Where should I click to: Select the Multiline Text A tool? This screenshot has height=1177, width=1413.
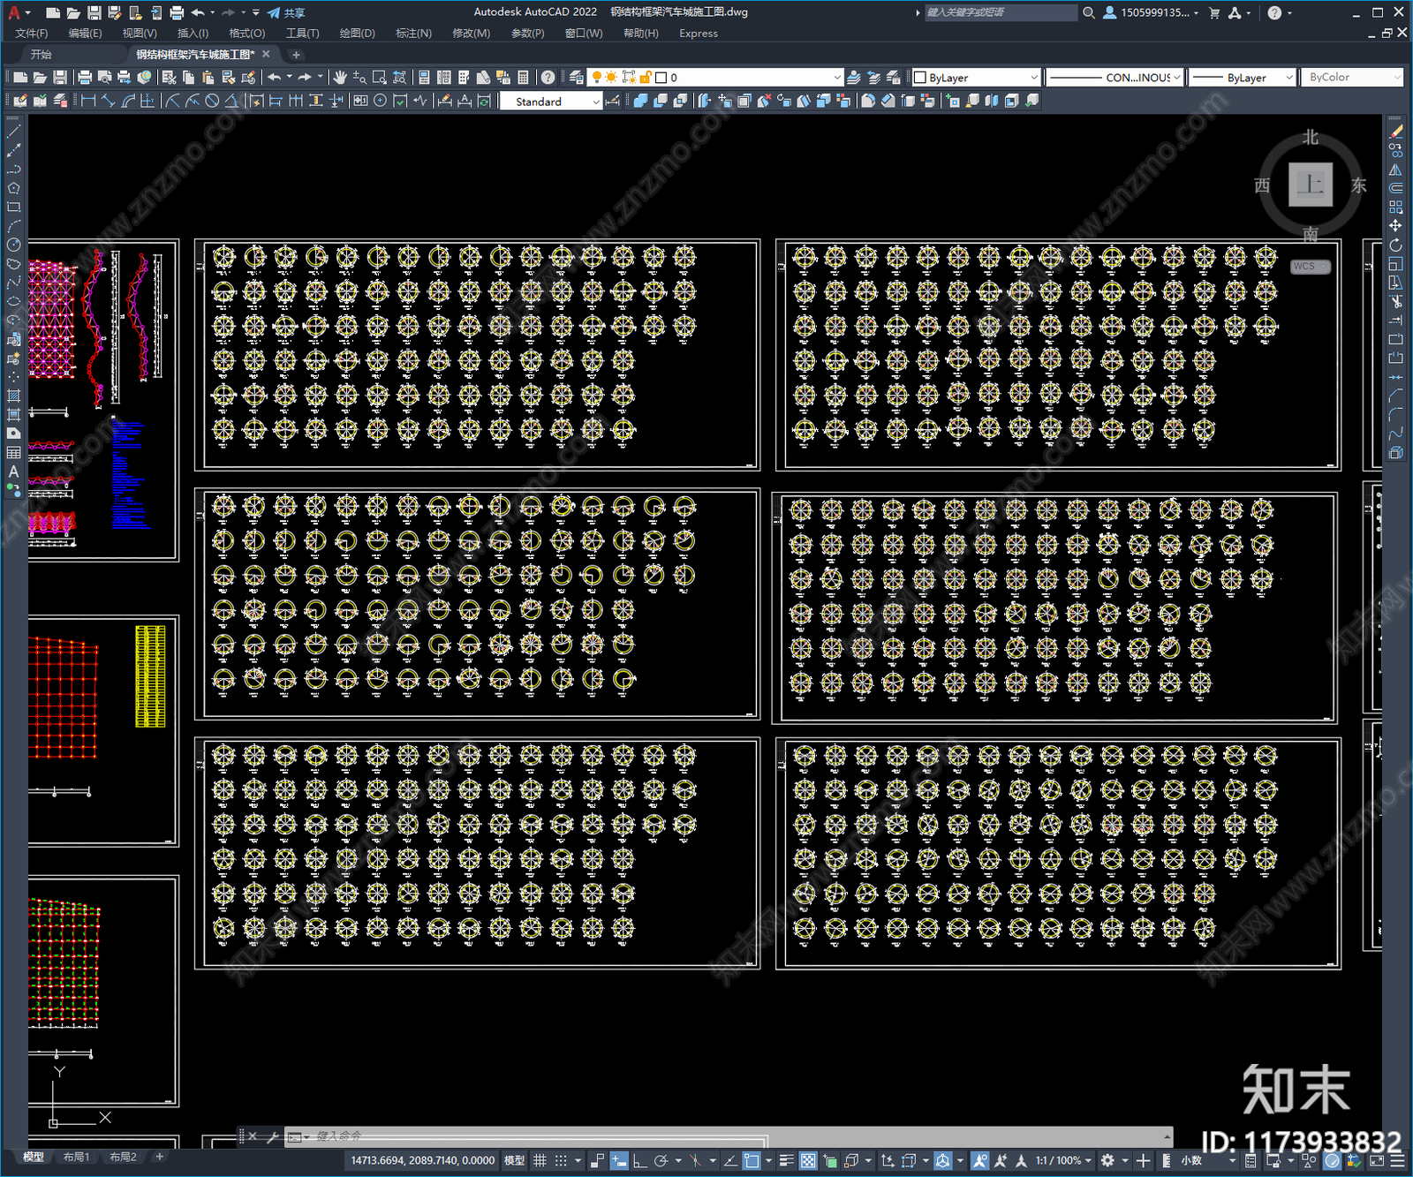click(13, 472)
